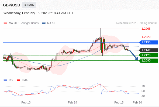Click the MA 50 legend label
The height and width of the screenshot is (107, 159).
pyautogui.click(x=51, y=23)
